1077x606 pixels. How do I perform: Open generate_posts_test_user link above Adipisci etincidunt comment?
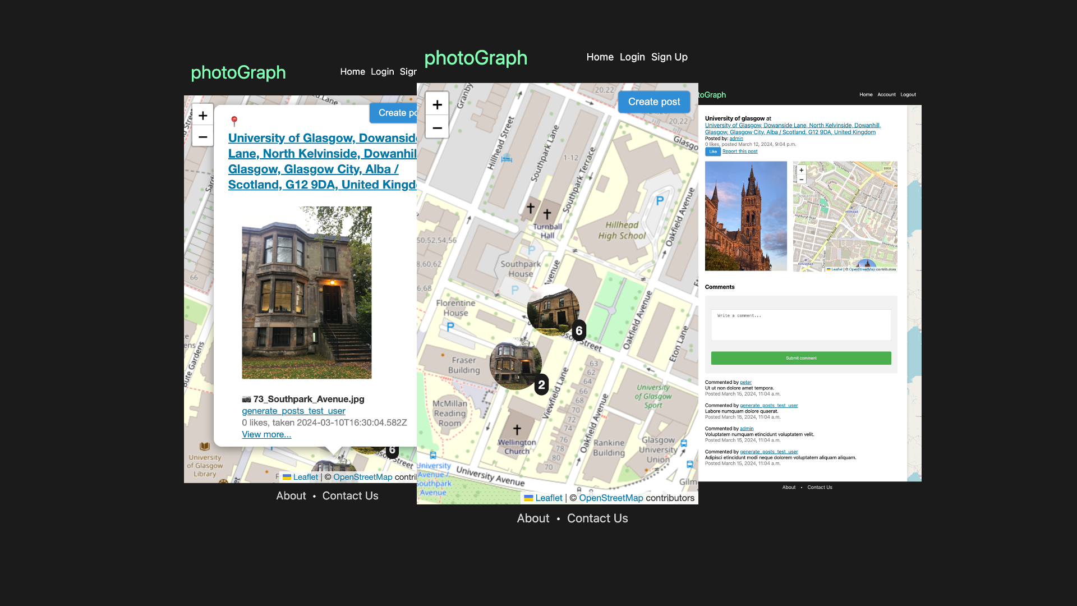[x=768, y=452]
